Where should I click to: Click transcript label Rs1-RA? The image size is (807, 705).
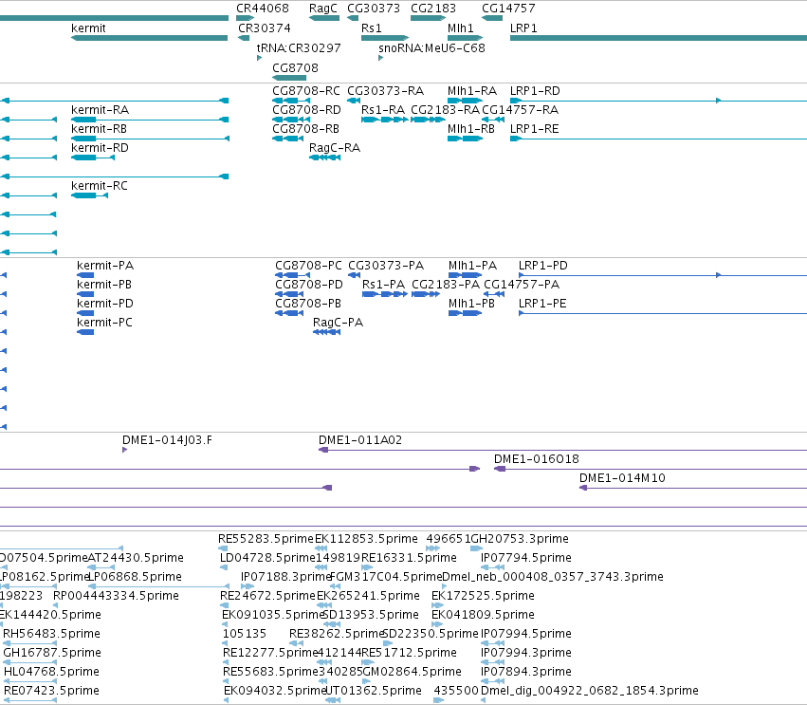coord(383,110)
